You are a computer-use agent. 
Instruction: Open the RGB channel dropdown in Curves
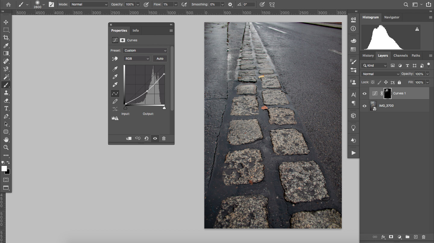click(137, 58)
